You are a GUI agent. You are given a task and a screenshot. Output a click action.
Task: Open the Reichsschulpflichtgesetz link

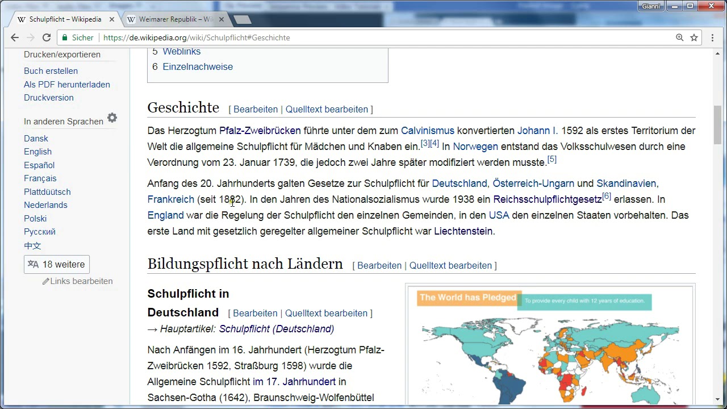[548, 199]
